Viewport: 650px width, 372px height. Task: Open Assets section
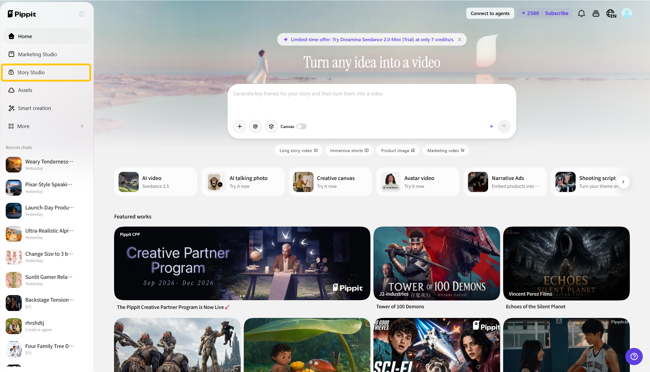coord(47,90)
